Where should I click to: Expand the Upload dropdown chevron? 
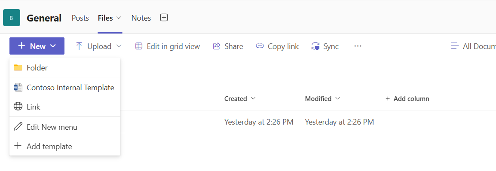tap(119, 46)
